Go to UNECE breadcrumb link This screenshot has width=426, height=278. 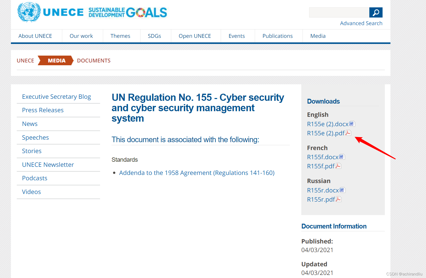(x=25, y=61)
